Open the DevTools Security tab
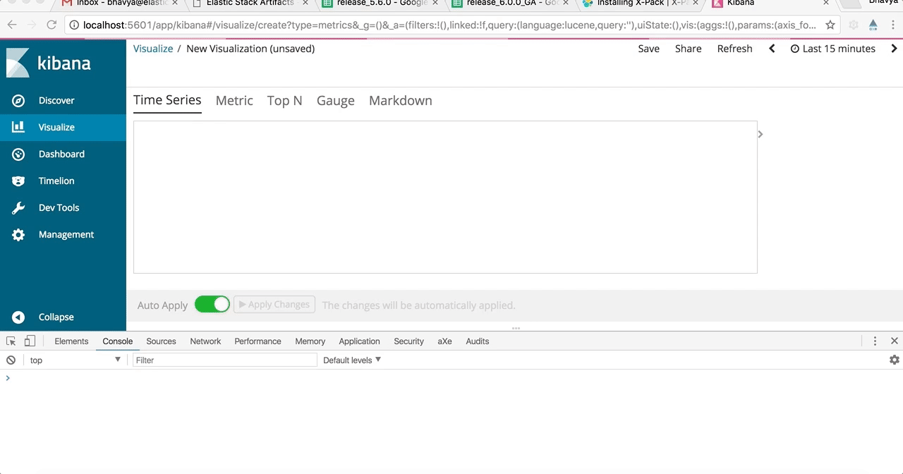Viewport: 903px width, 474px height. click(409, 341)
